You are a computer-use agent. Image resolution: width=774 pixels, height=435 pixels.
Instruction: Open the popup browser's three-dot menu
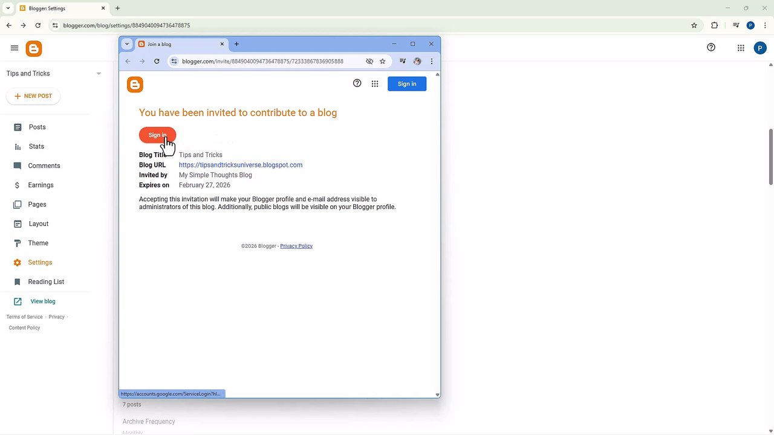431,61
